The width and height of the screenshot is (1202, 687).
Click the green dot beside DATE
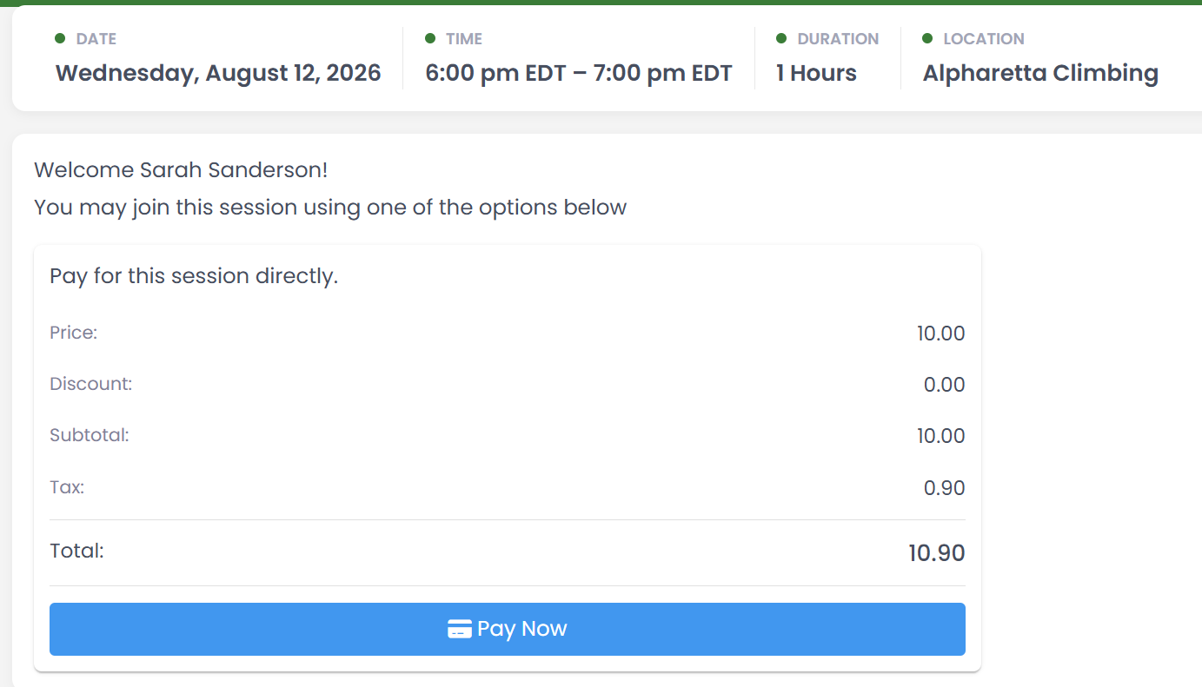(x=60, y=38)
